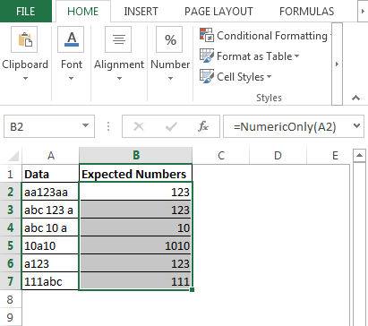This screenshot has width=368, height=326.
Task: Click the Insert Function fx icon
Action: click(x=203, y=126)
